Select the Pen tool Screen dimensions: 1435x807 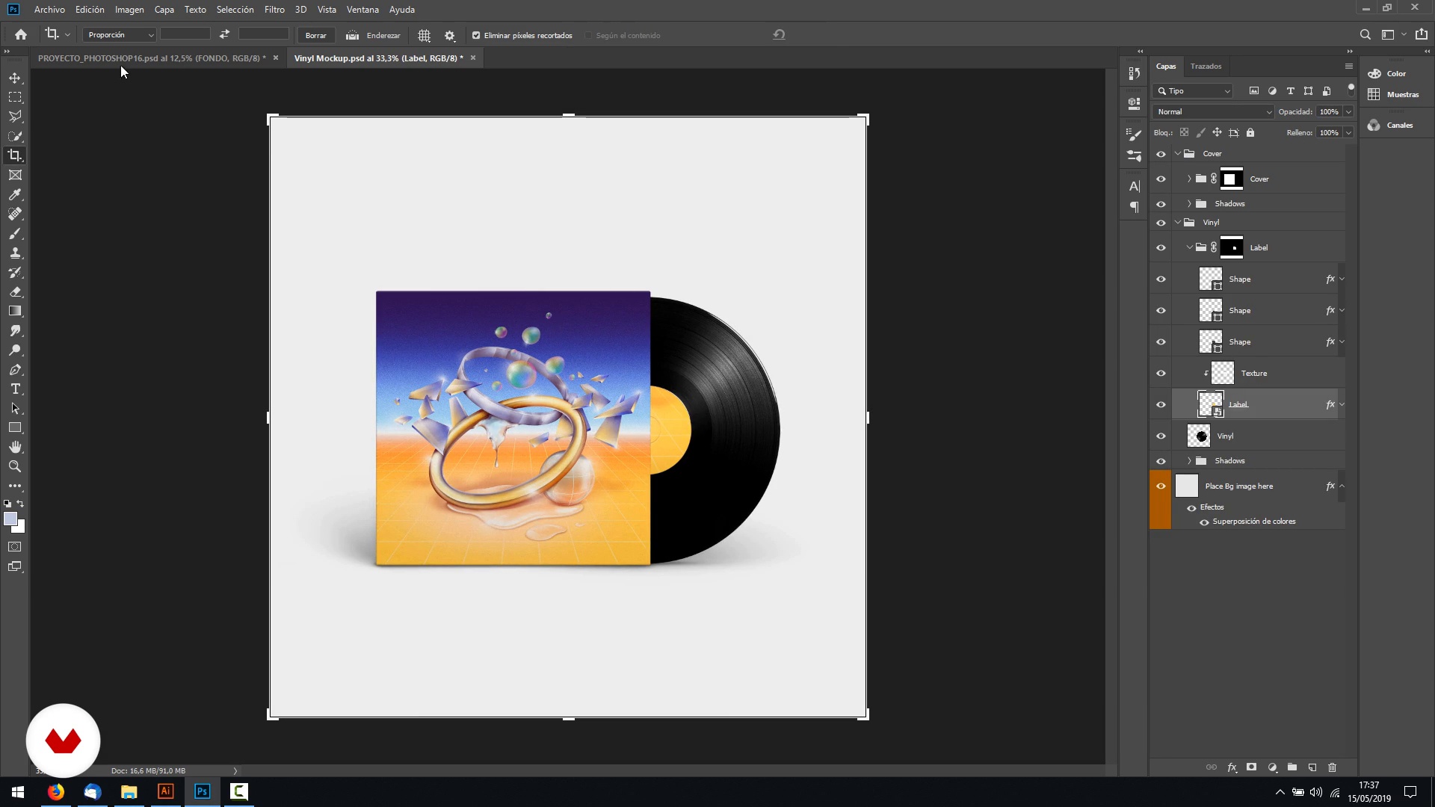click(15, 369)
